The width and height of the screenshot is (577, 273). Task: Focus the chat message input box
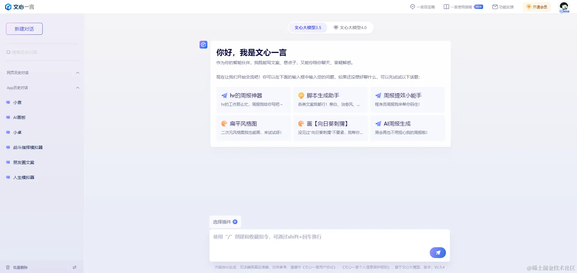329,245
